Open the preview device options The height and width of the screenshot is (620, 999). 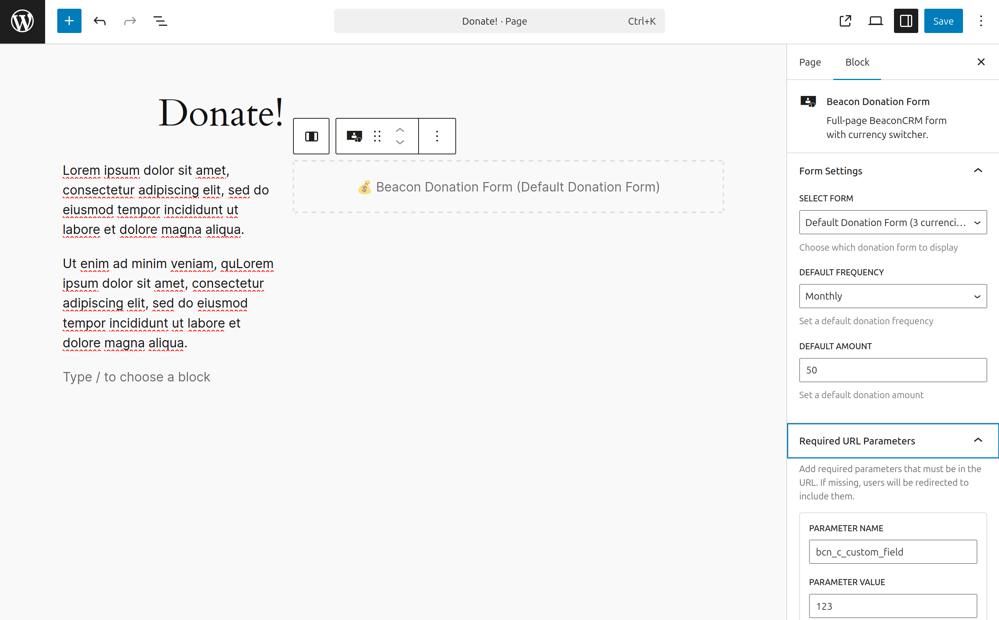coord(876,20)
